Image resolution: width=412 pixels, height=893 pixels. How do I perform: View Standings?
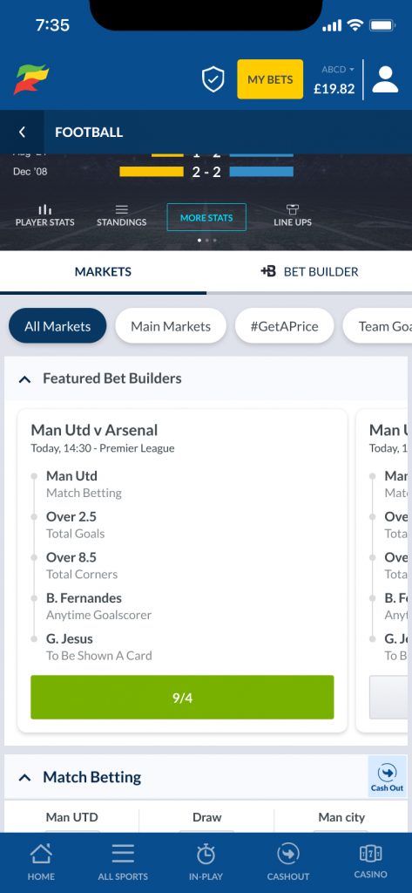[x=122, y=216]
